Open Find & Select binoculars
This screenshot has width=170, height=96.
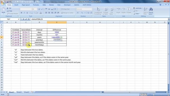151,11
